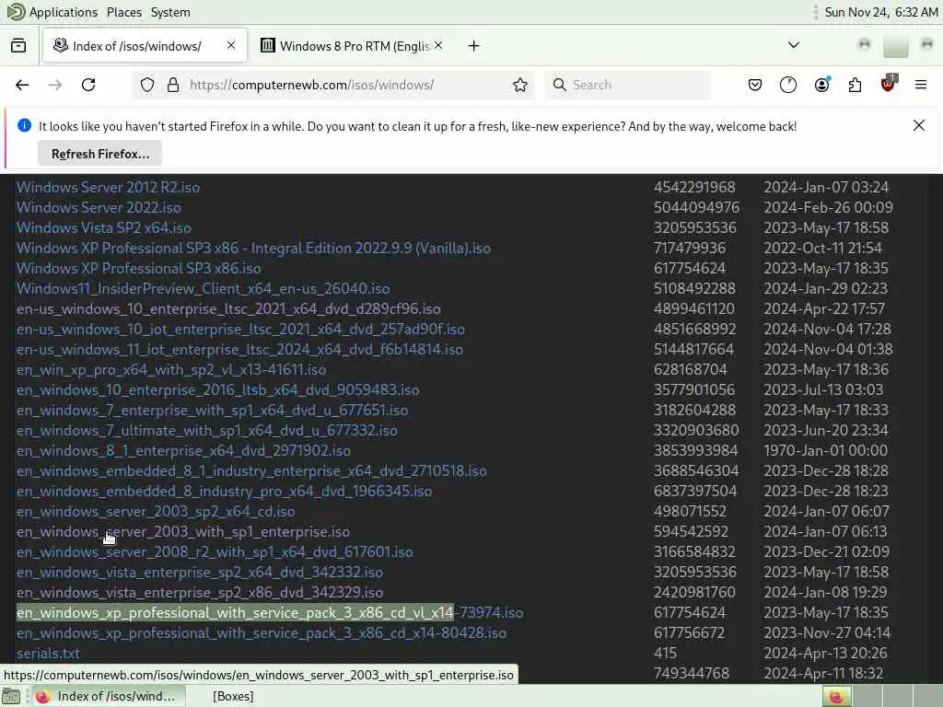Screen dimensions: 943x707
Task: Open the tracking protection shield icon
Action: 147,85
